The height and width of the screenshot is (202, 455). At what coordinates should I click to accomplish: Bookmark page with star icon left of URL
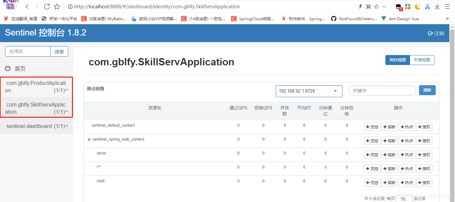point(57,7)
